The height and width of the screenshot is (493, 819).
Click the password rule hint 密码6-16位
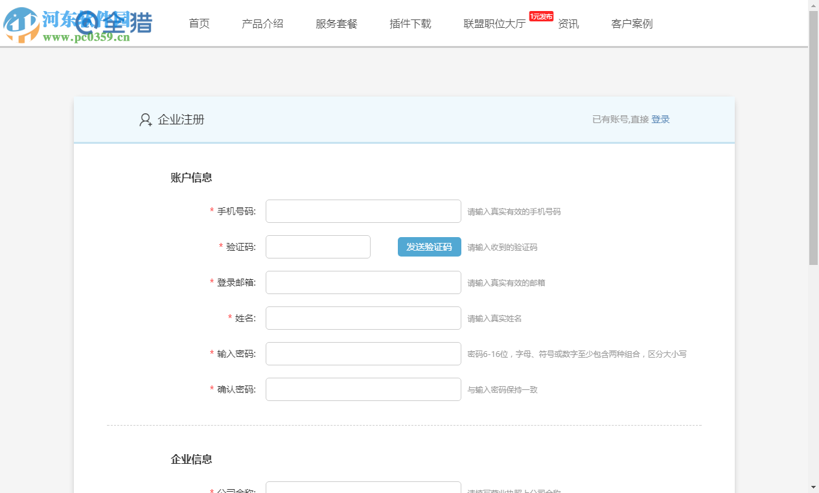tap(577, 354)
